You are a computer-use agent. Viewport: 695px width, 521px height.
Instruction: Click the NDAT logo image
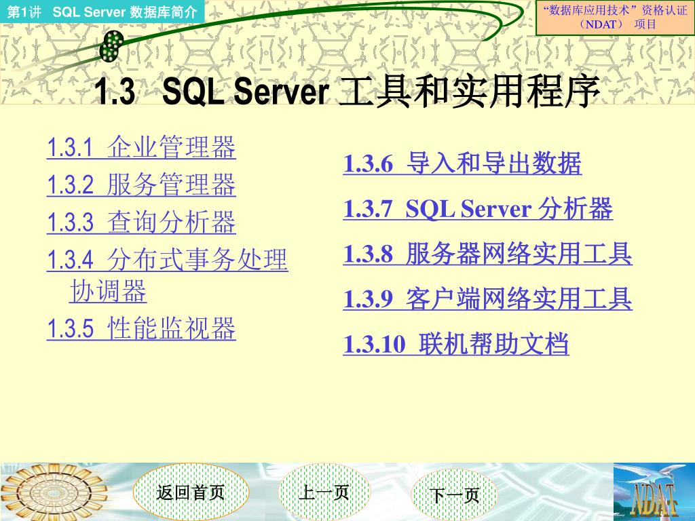[x=654, y=492]
